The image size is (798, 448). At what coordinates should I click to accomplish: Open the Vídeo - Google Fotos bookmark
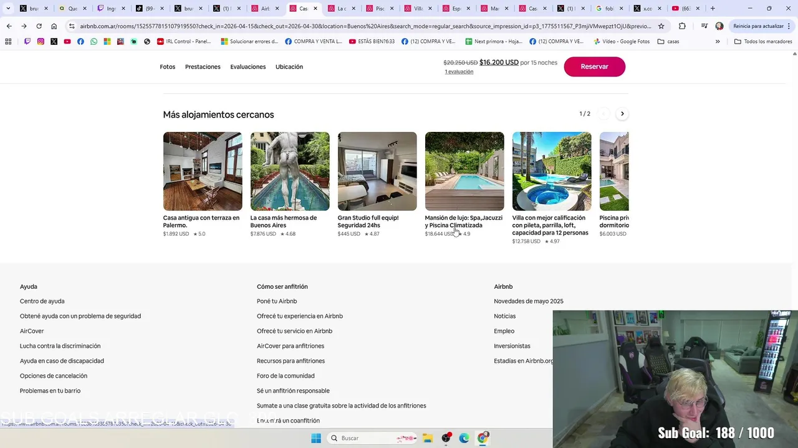[x=622, y=41]
